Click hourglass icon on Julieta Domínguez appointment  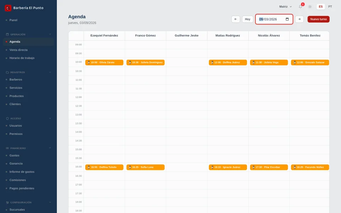[130, 62]
